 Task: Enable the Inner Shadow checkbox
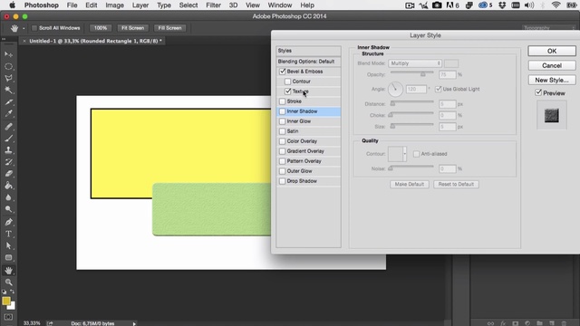[x=283, y=111]
